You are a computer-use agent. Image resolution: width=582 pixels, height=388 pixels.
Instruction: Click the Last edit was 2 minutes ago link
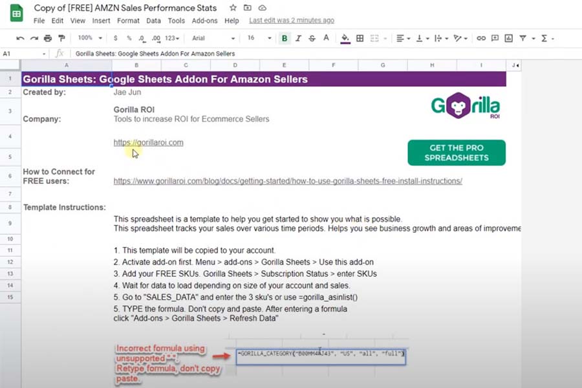[292, 21]
